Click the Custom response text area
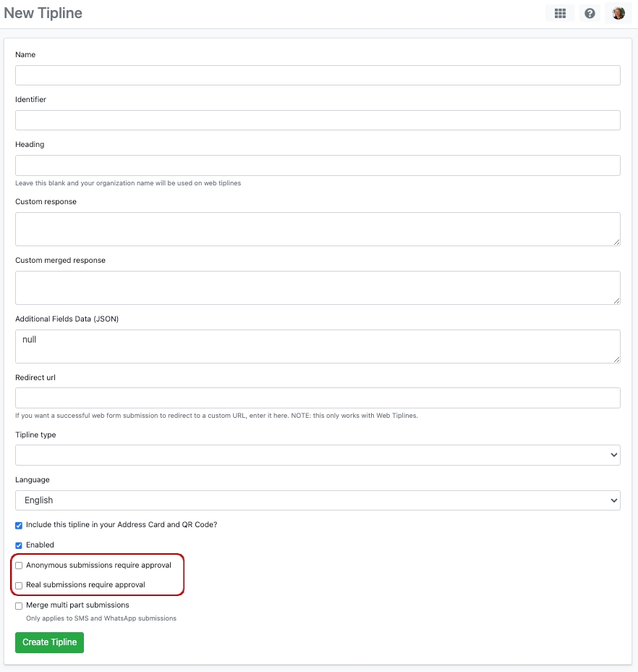Image resolution: width=638 pixels, height=672 pixels. 318,229
